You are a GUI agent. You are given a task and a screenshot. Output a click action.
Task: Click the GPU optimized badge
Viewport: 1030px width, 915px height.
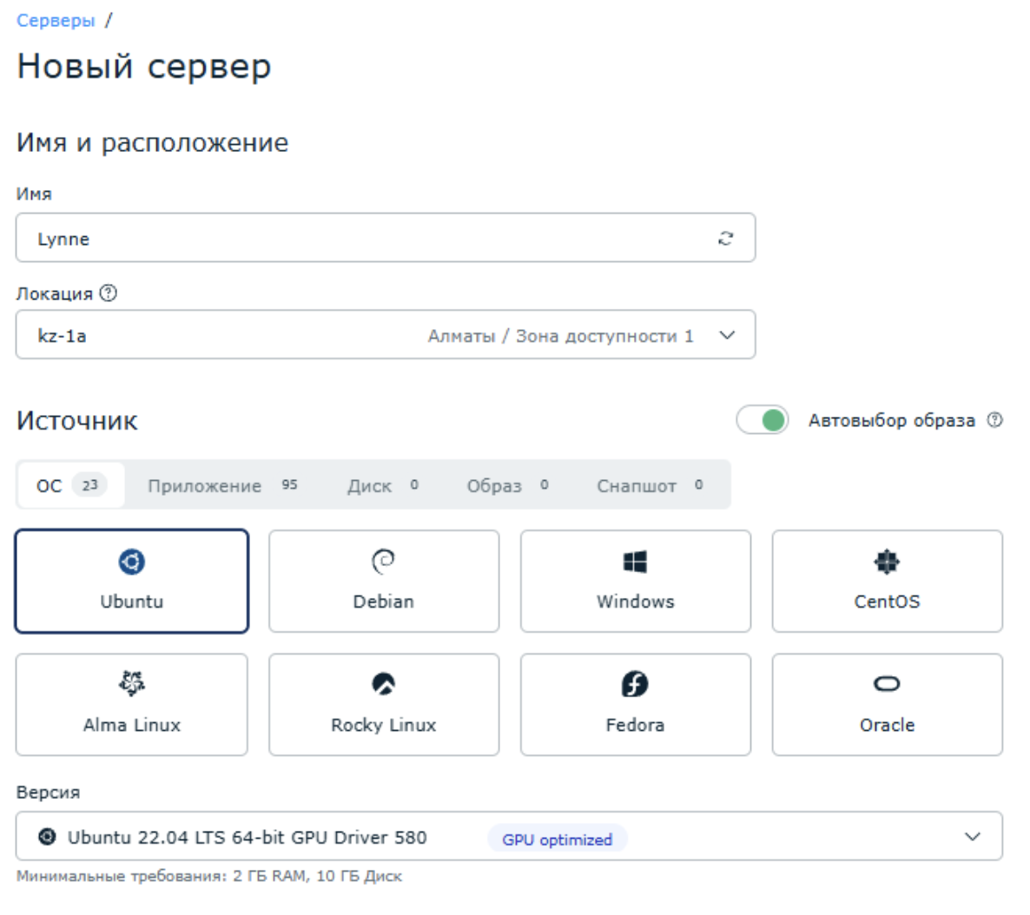(557, 839)
